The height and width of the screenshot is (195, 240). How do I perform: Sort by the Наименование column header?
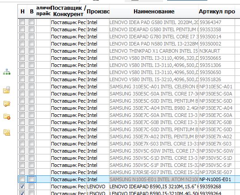[154, 12]
